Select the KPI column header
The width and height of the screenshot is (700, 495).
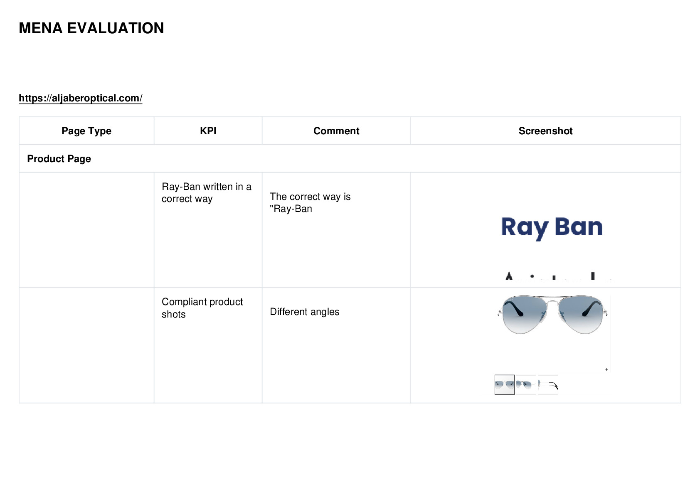point(208,131)
